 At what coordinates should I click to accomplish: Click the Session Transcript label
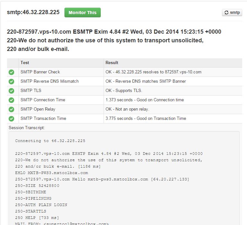coord(27,128)
